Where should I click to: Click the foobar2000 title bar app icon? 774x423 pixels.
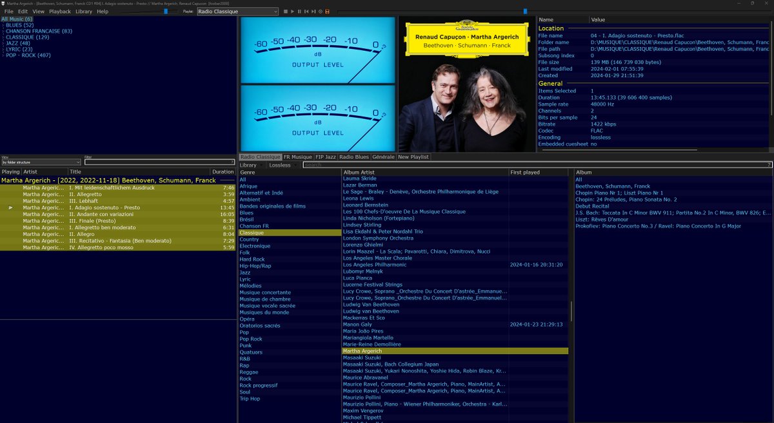[4, 3]
